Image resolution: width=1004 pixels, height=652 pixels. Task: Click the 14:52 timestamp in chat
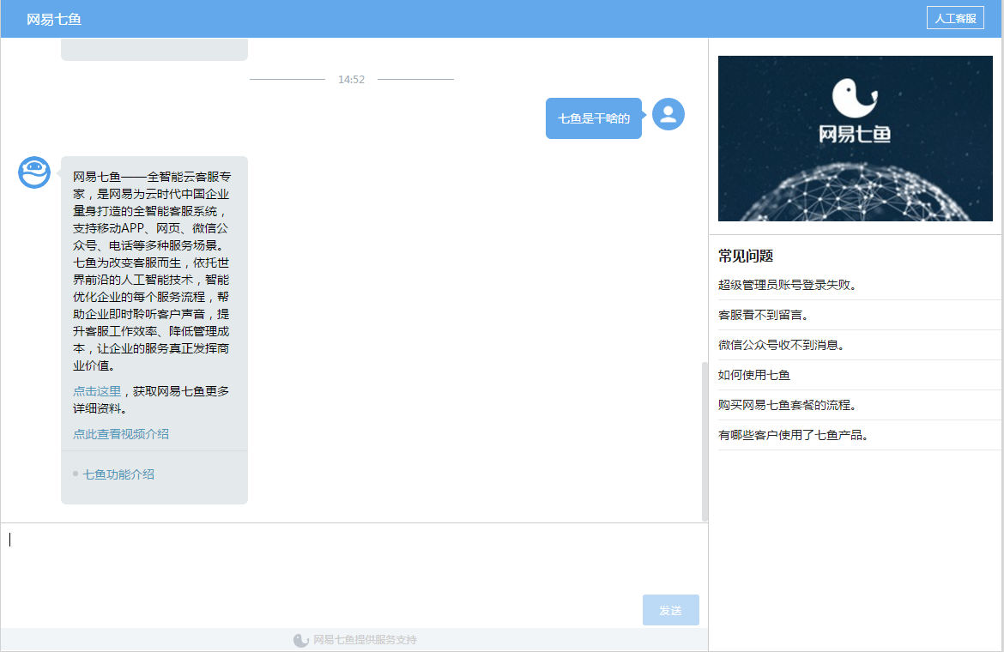click(351, 79)
